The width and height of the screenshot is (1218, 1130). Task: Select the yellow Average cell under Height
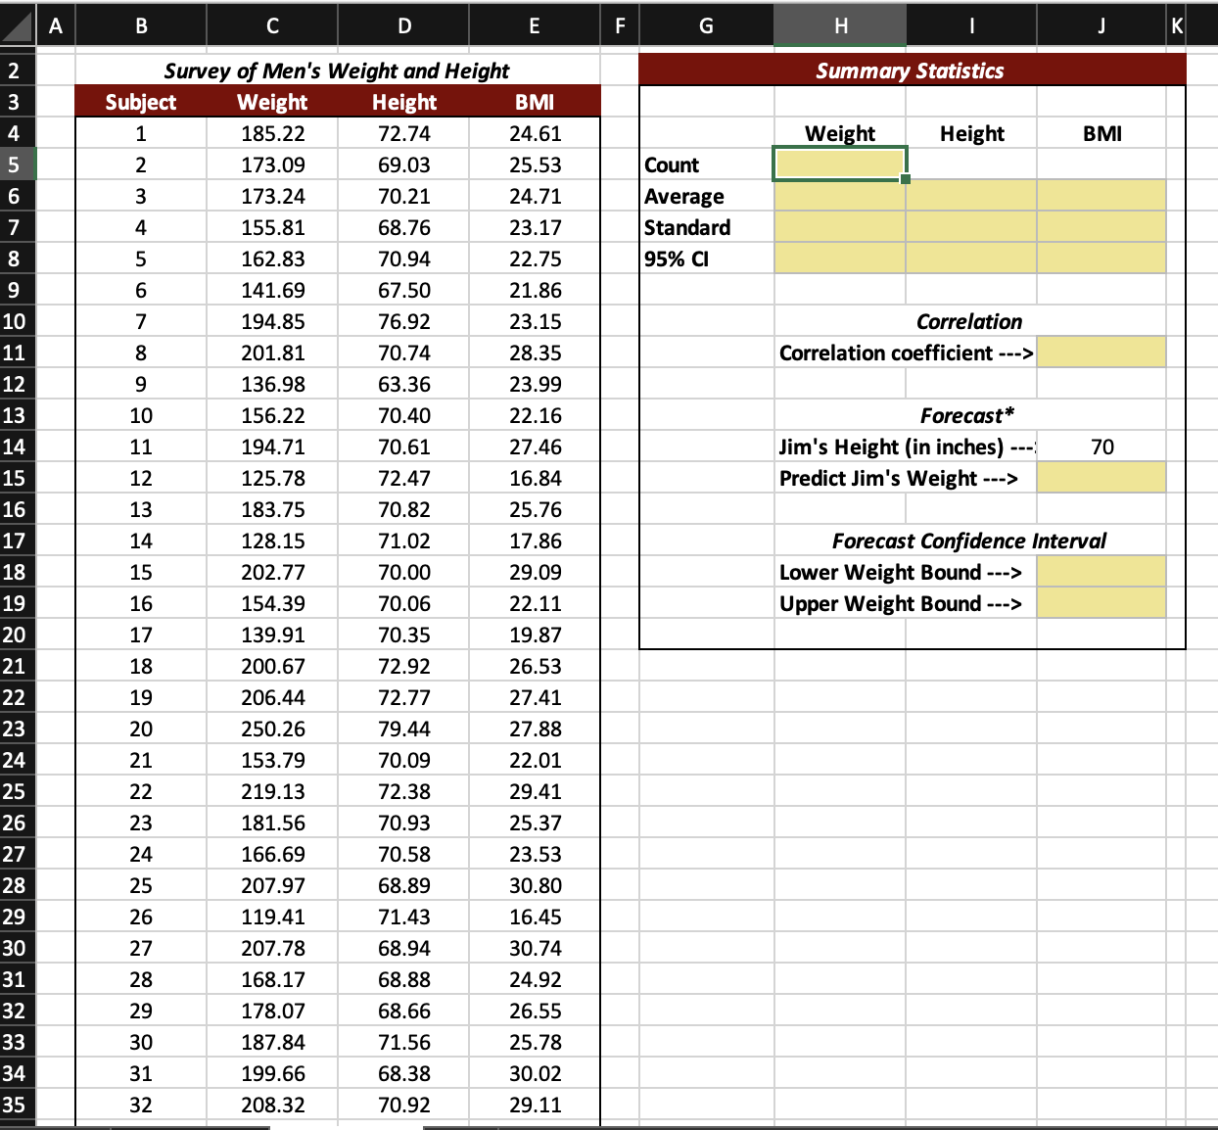click(970, 196)
